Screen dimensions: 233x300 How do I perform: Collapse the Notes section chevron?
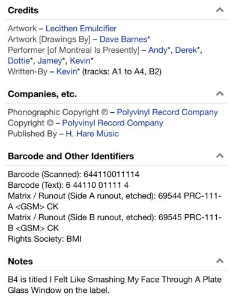pyautogui.click(x=220, y=261)
